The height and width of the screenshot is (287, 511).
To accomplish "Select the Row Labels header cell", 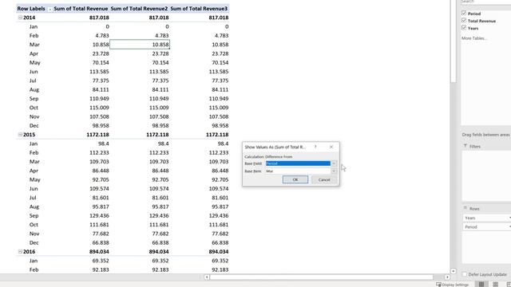I will (x=31, y=9).
